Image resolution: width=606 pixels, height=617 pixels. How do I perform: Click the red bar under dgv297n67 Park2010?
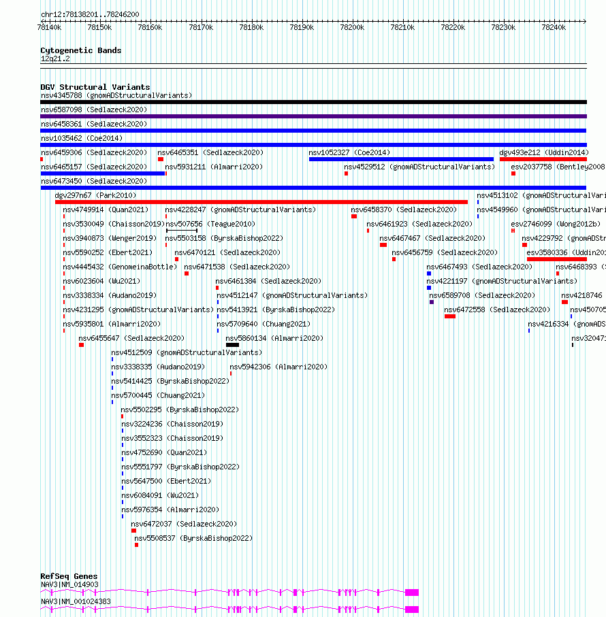[261, 202]
